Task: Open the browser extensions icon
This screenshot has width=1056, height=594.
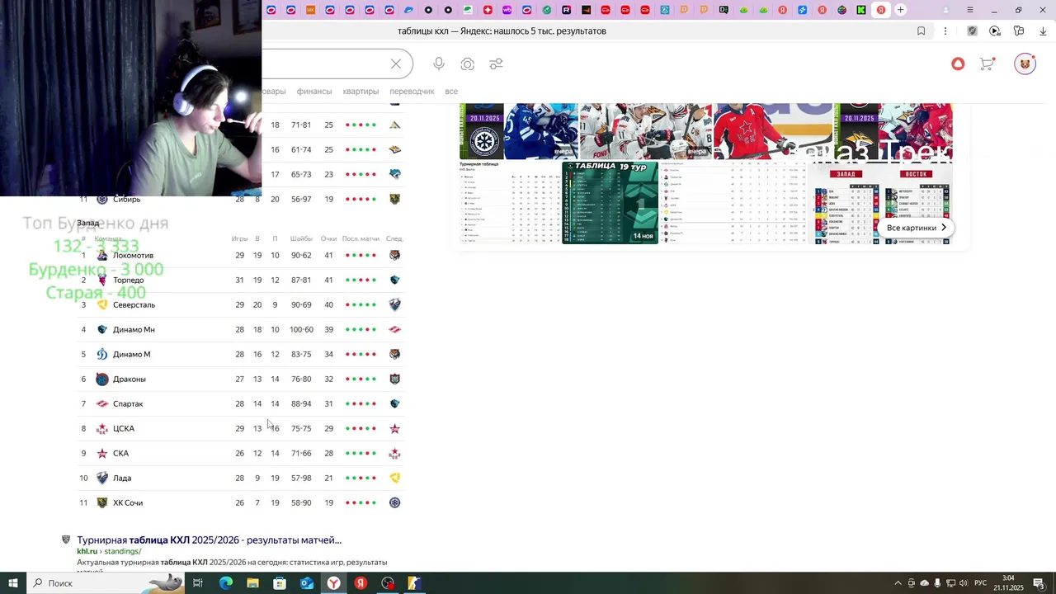Action: click(x=1019, y=31)
